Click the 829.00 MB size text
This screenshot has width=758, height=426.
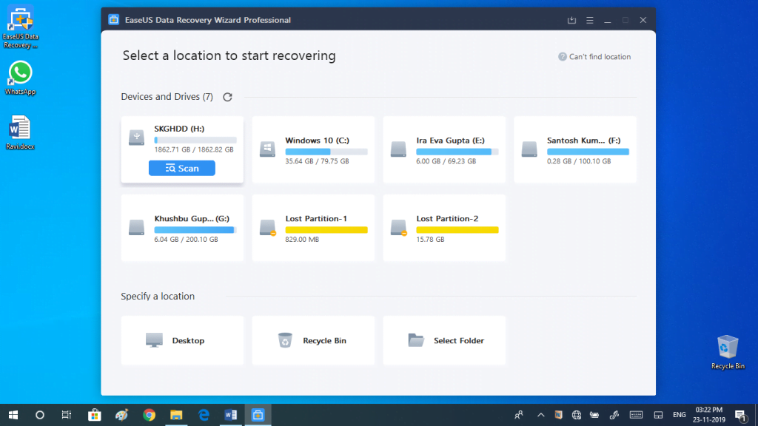tap(302, 240)
